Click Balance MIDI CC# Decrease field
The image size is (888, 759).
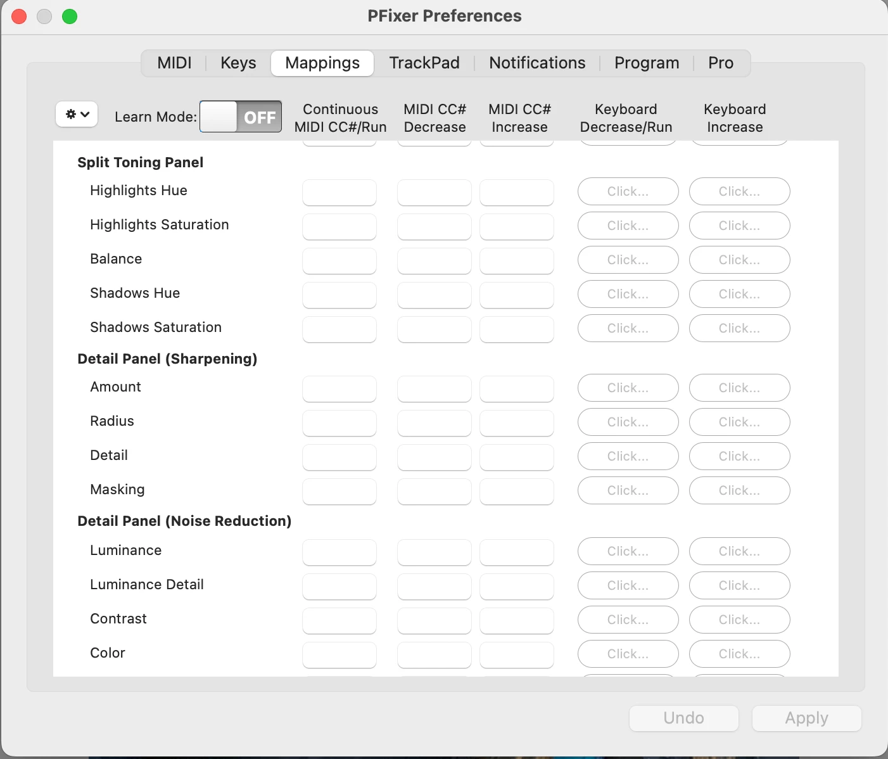pyautogui.click(x=434, y=261)
